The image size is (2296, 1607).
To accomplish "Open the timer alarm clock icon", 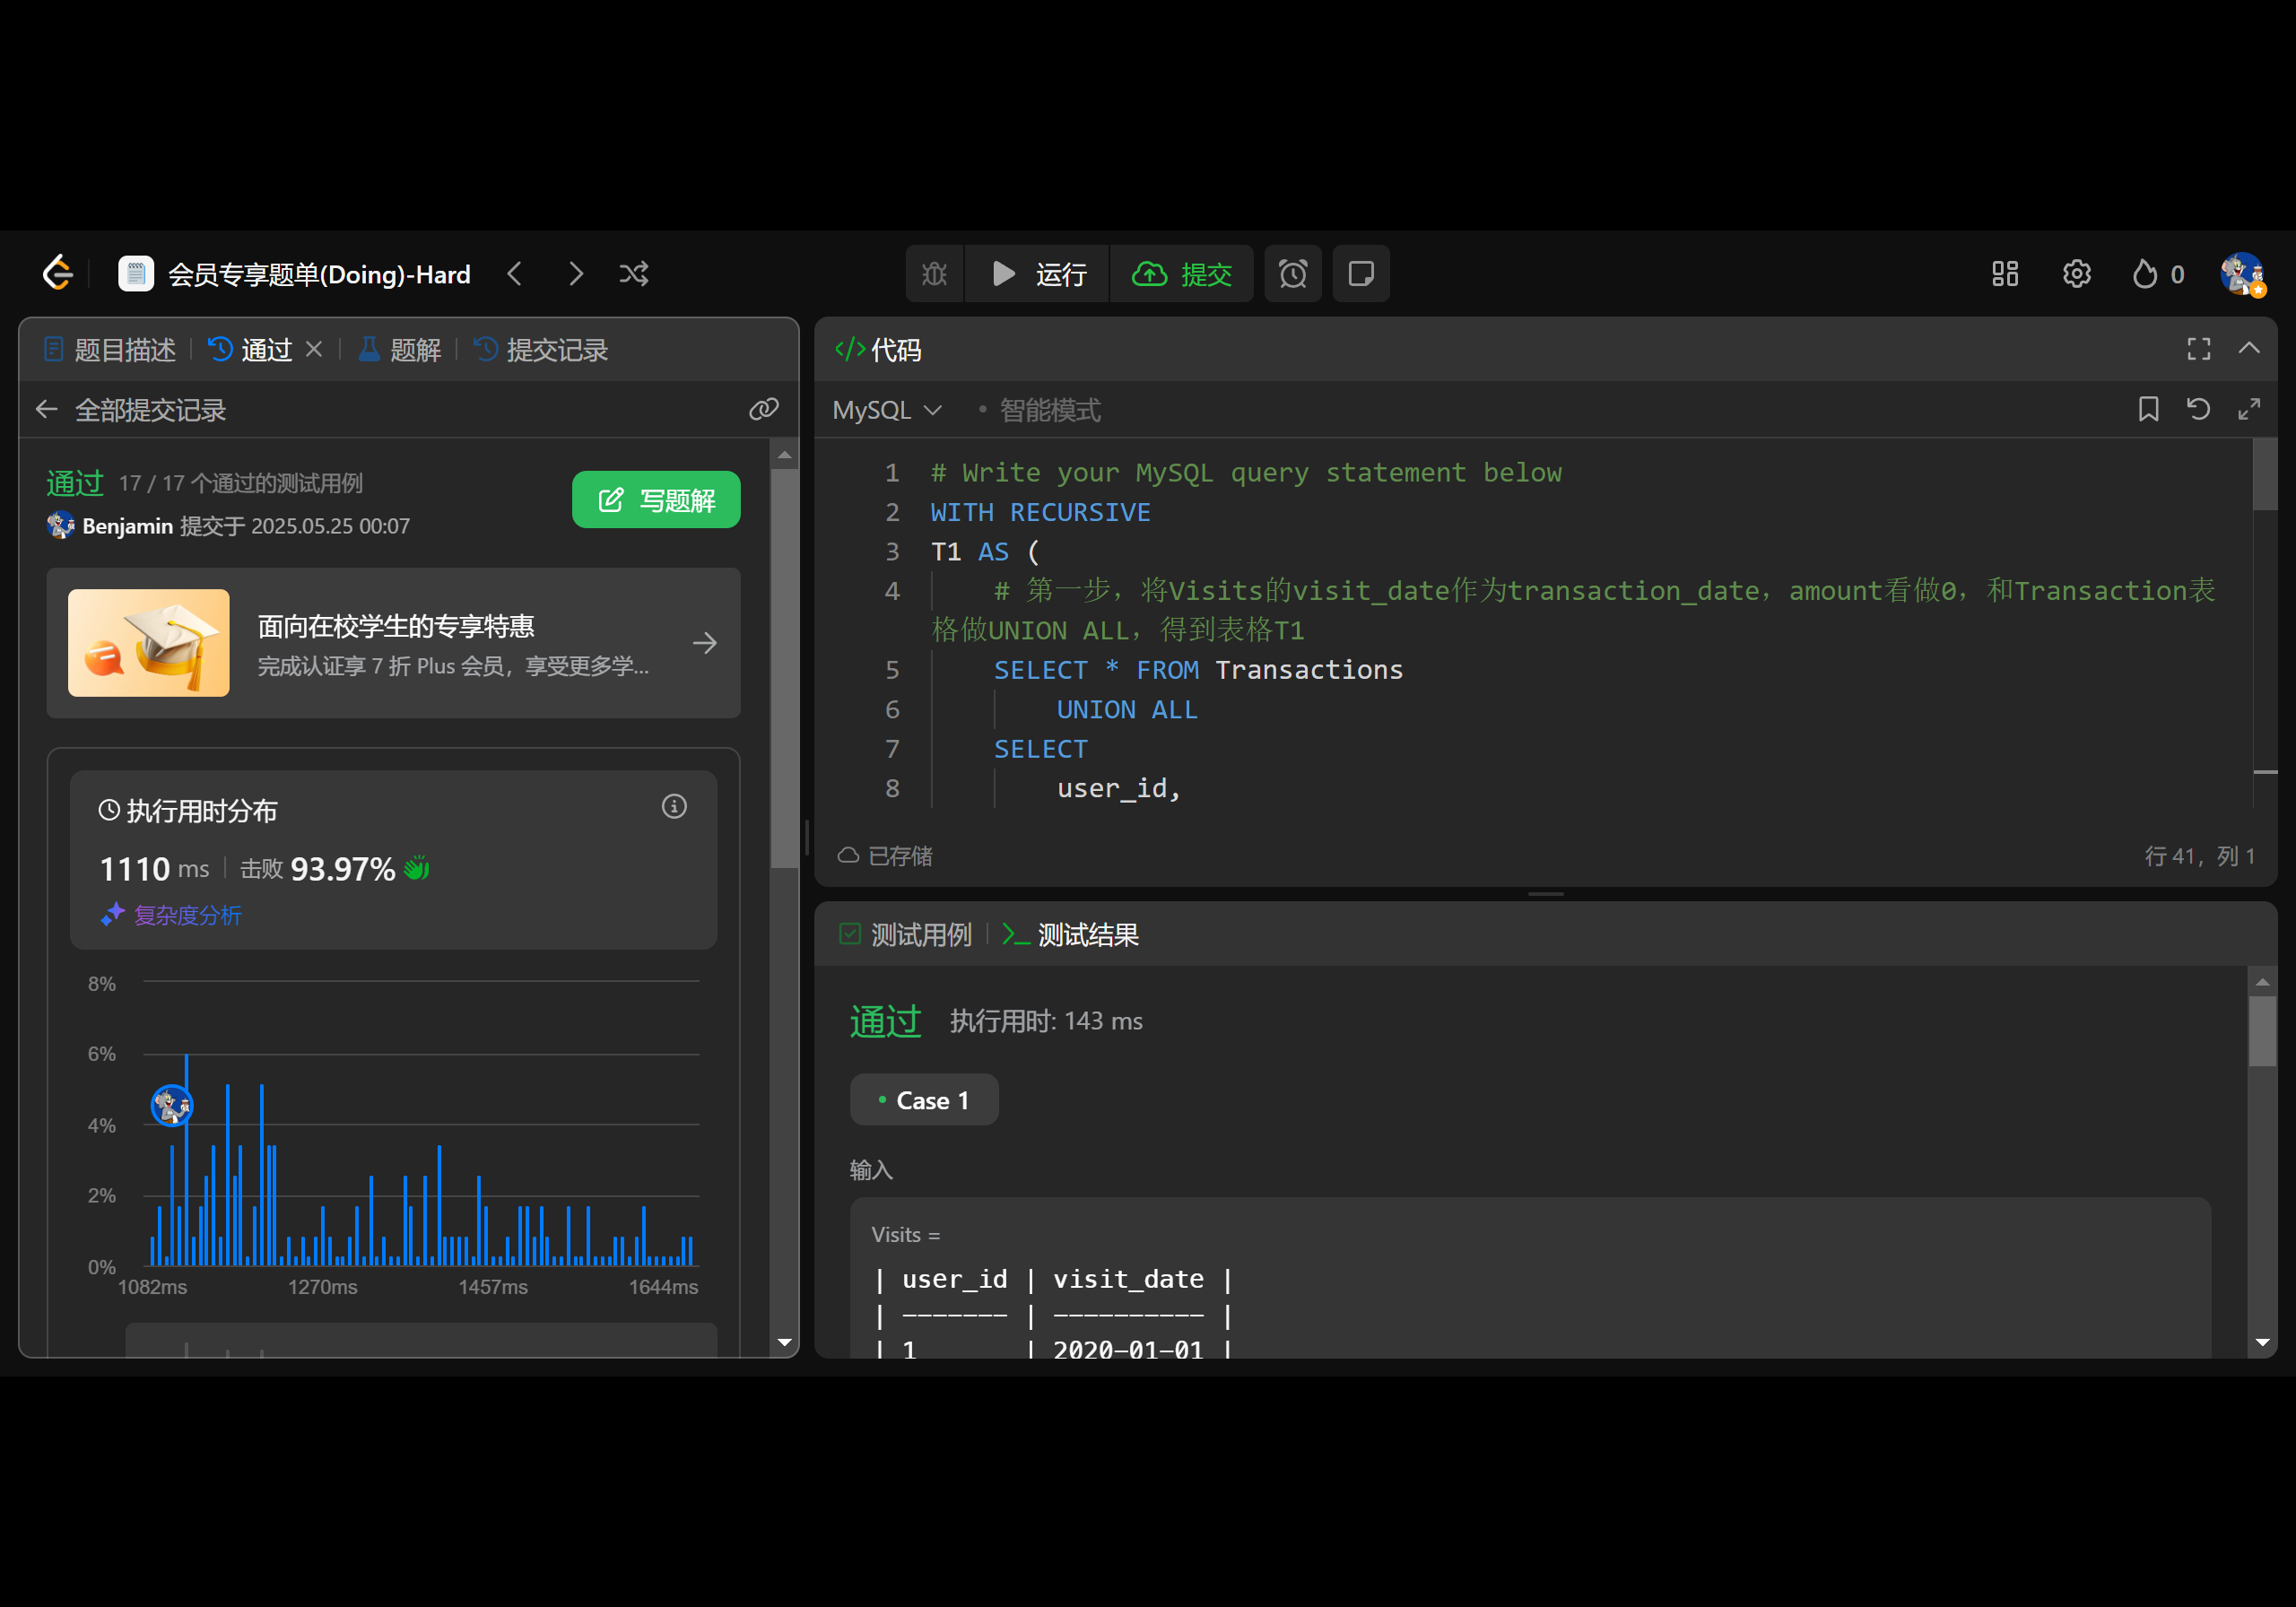I will click(x=1292, y=274).
